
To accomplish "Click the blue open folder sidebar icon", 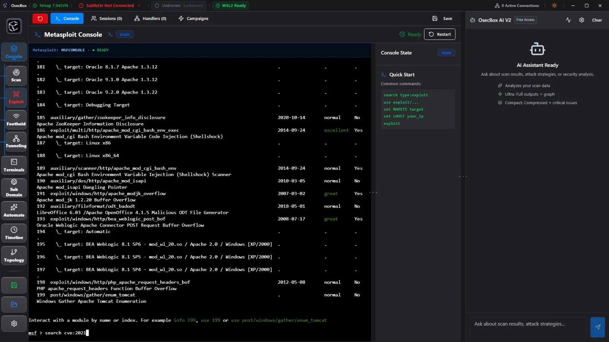I will (x=14, y=304).
